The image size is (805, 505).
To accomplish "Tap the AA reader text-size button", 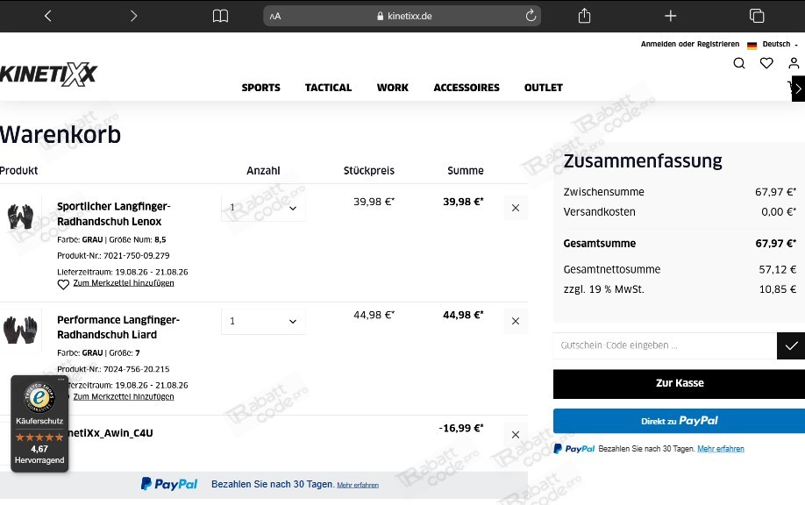I will click(x=275, y=16).
